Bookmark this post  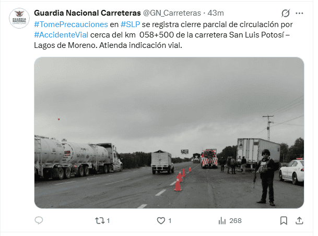click(x=284, y=220)
